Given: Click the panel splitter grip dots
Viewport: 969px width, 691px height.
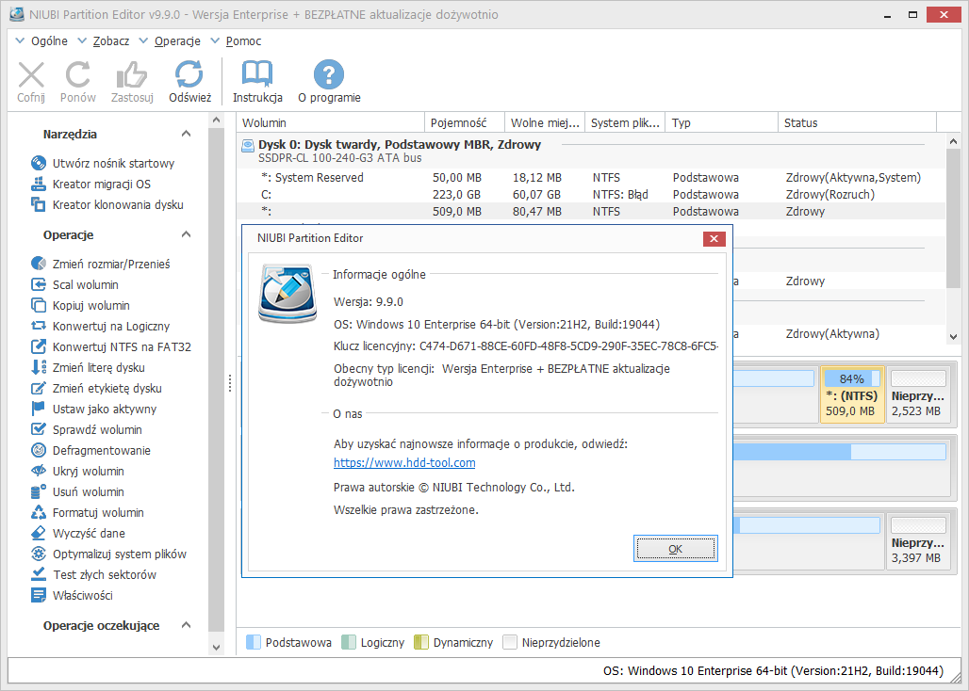Looking at the screenshot, I should (x=230, y=383).
